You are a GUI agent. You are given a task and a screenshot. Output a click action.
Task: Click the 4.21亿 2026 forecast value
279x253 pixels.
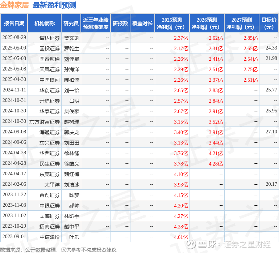216,153
